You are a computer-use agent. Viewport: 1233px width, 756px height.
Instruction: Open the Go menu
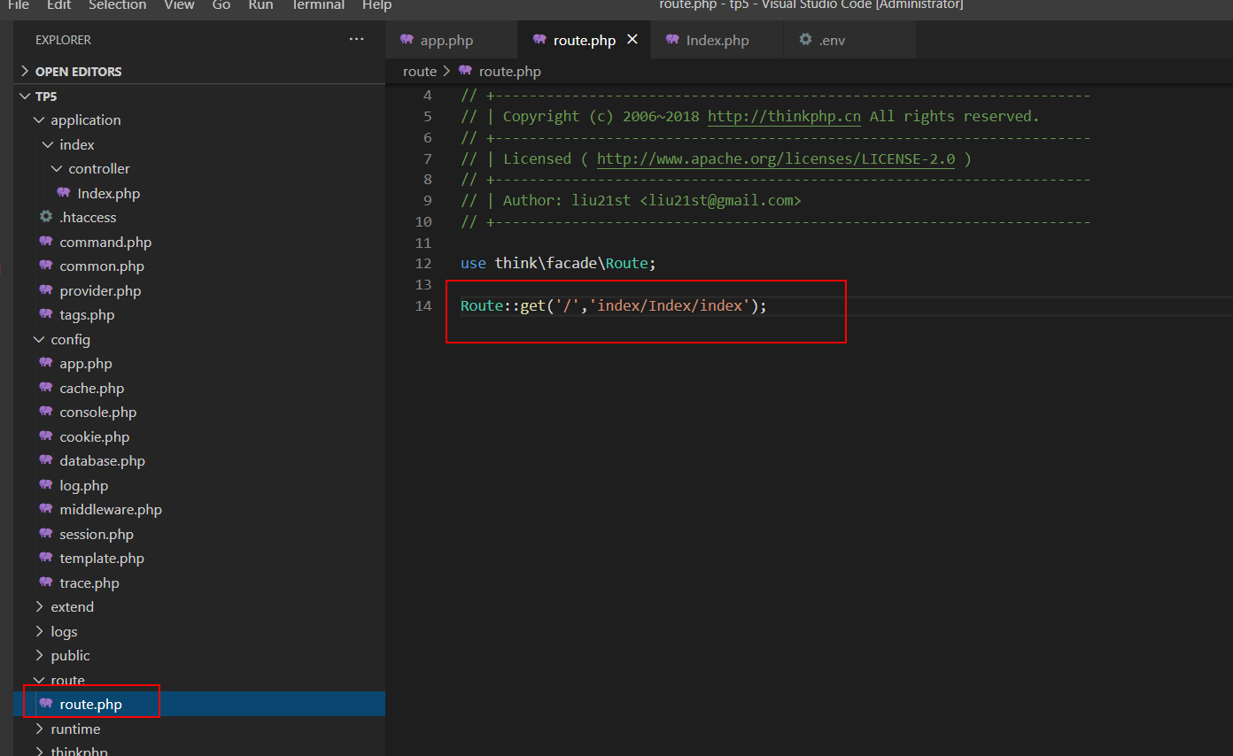[x=221, y=5]
